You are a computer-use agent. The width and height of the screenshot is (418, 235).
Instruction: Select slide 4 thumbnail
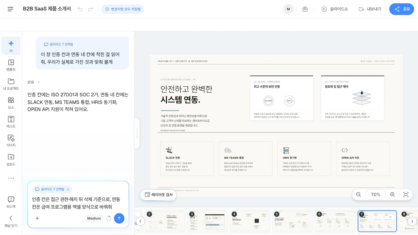(250, 221)
